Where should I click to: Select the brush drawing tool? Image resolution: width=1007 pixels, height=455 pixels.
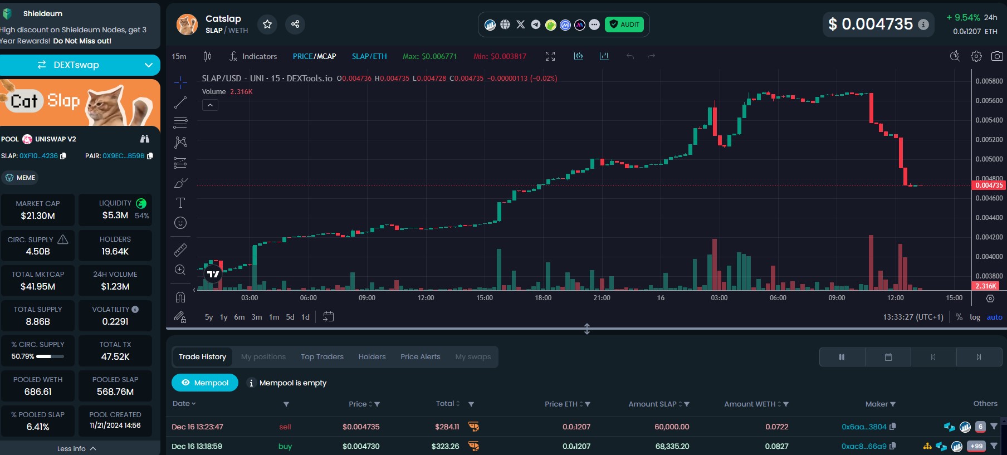[x=180, y=183]
